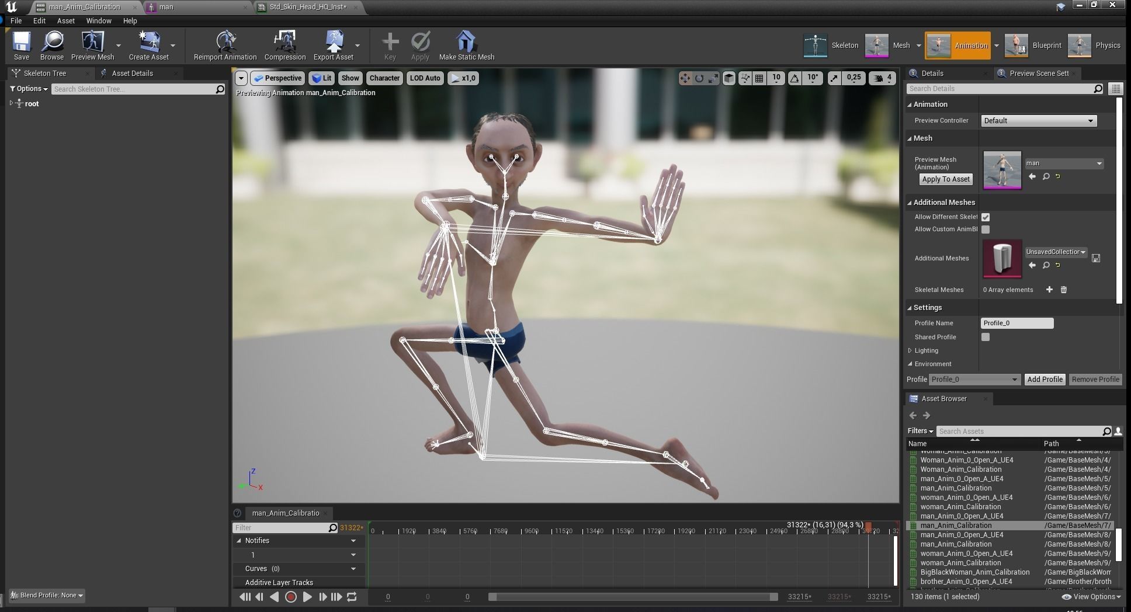
Task: Click Apply To Asset button
Action: (946, 179)
